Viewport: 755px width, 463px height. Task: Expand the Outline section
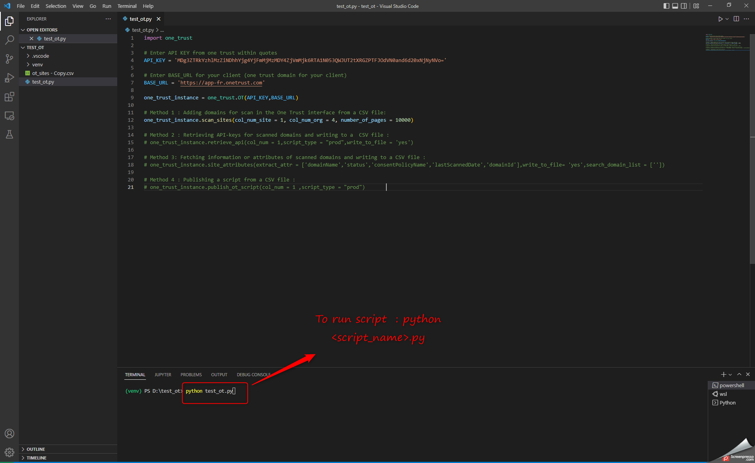(68, 449)
